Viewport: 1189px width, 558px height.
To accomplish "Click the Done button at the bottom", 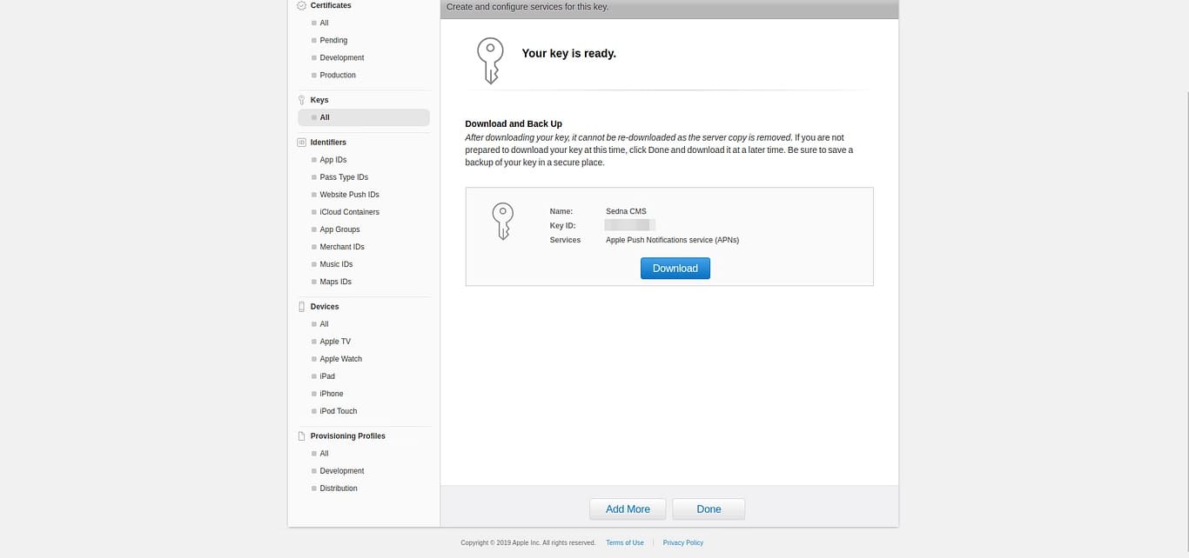I will 708,508.
